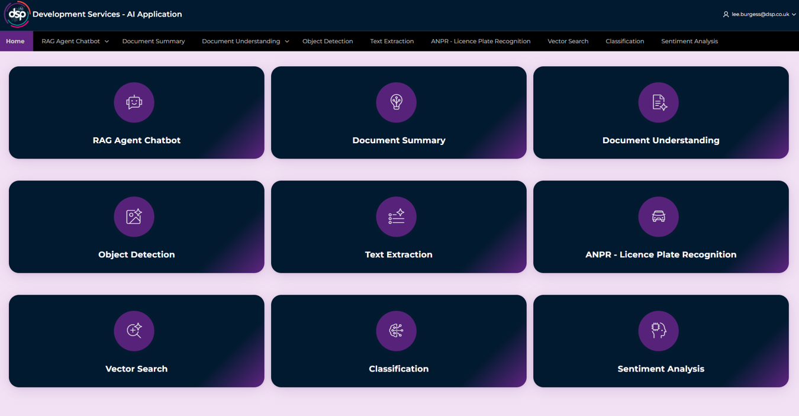Click the image icon on Object Detection card

pos(134,217)
